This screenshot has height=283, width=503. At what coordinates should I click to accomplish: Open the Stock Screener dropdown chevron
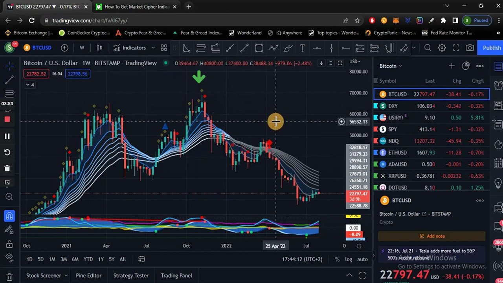click(66, 276)
